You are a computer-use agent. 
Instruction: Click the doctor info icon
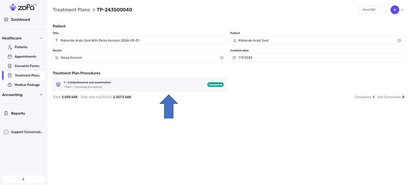coord(222,58)
